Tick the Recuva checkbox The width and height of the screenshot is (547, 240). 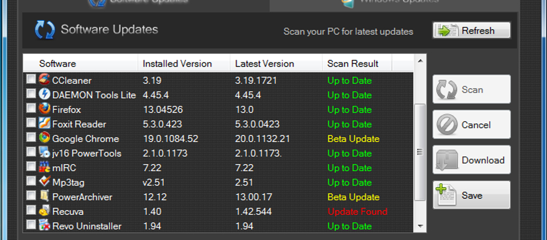[31, 210]
